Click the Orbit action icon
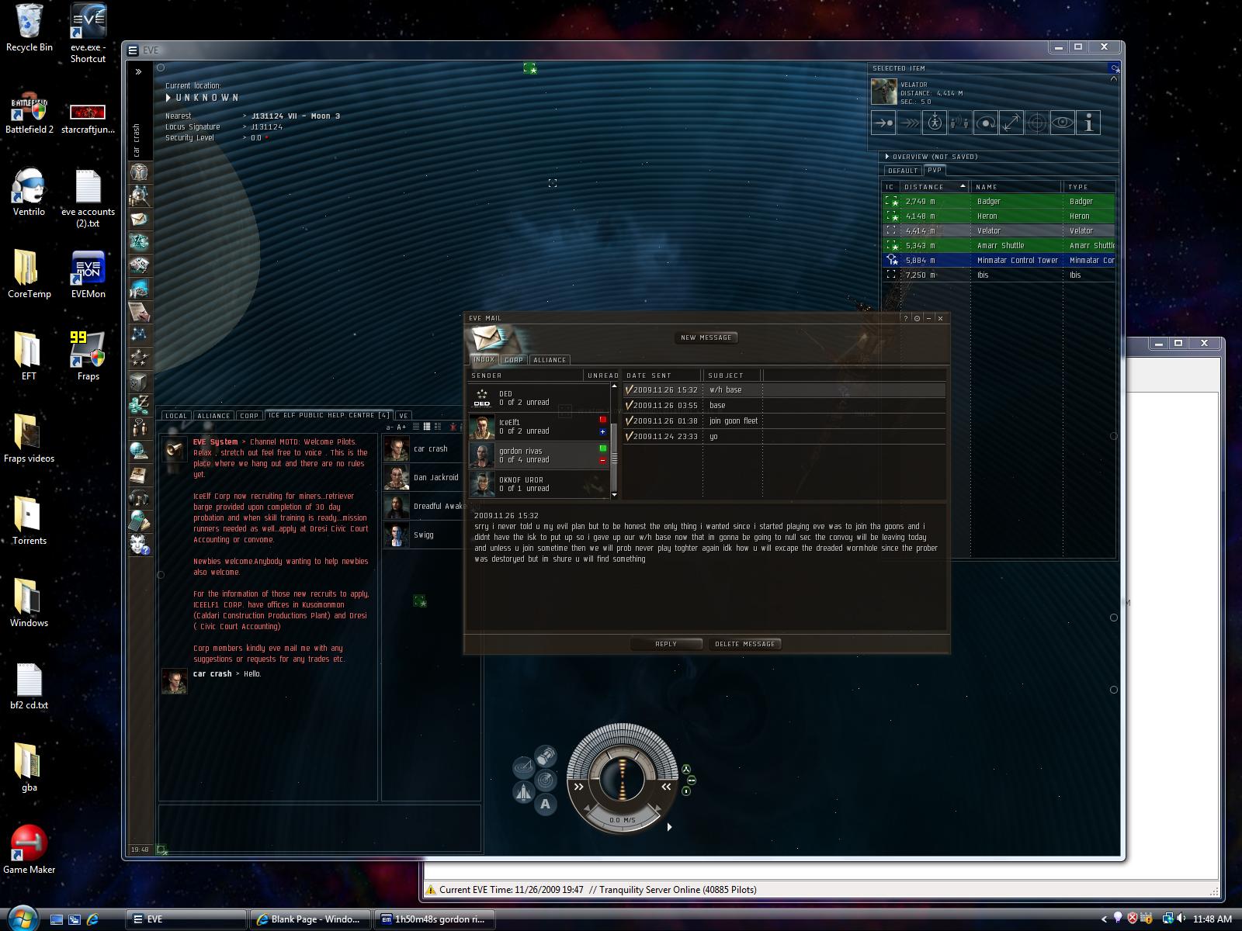Viewport: 1242px width, 931px height. click(986, 123)
